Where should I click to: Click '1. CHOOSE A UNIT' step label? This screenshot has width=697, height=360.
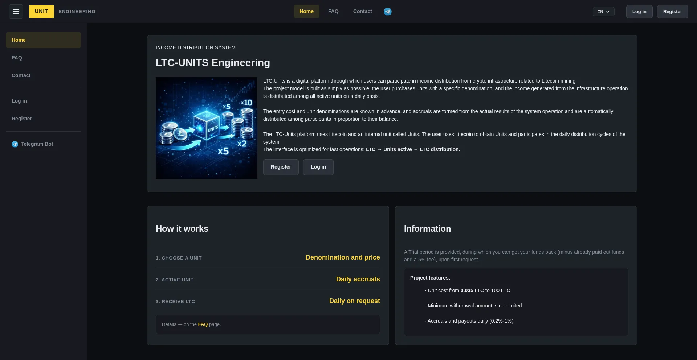coord(179,258)
